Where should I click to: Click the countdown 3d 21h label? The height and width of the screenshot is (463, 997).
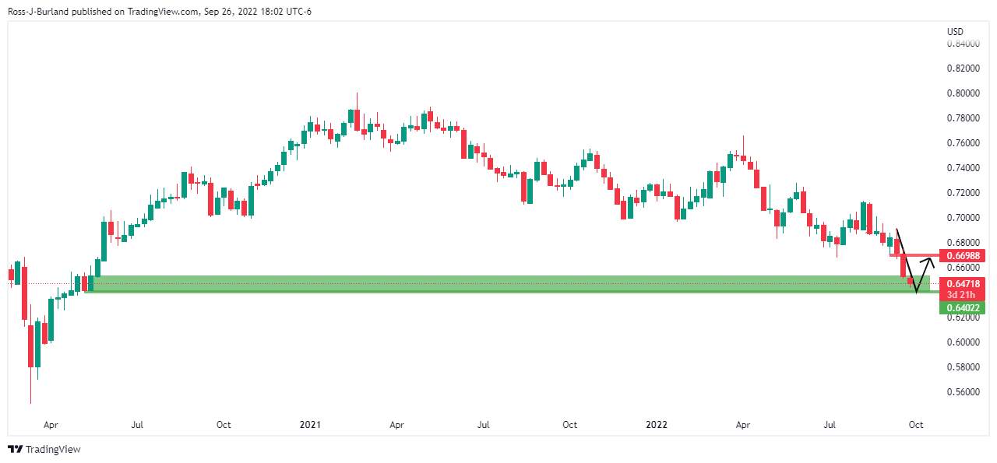(x=963, y=294)
